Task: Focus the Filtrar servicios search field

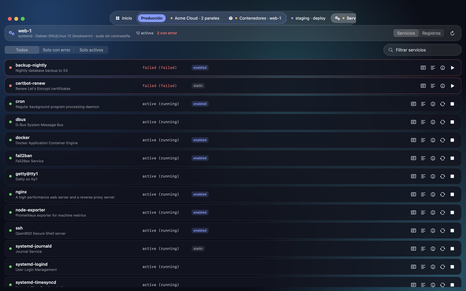Action: tap(422, 50)
